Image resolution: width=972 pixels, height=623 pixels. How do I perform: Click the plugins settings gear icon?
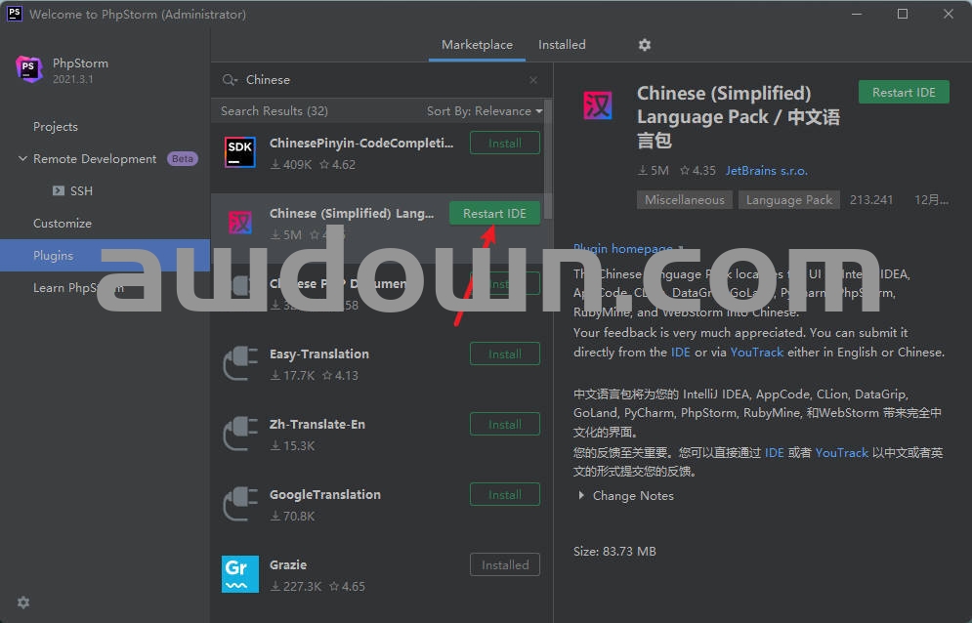pos(644,45)
